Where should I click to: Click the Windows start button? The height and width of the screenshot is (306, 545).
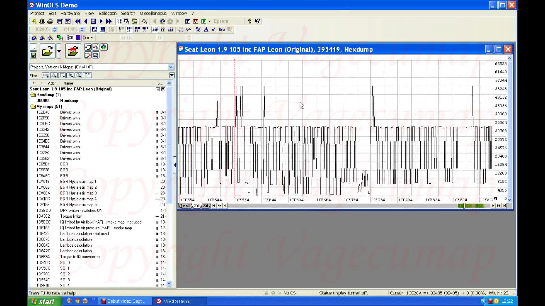tap(44, 301)
